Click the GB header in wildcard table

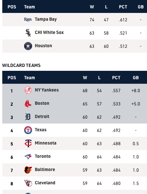click(x=136, y=78)
